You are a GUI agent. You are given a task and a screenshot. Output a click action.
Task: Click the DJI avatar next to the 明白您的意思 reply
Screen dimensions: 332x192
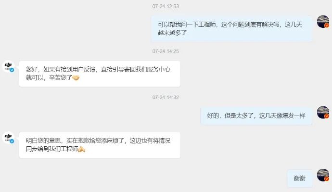[8, 138]
